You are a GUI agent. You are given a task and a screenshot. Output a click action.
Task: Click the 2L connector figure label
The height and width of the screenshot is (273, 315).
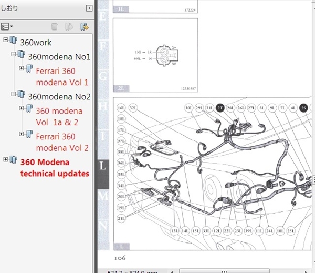click(121, 88)
